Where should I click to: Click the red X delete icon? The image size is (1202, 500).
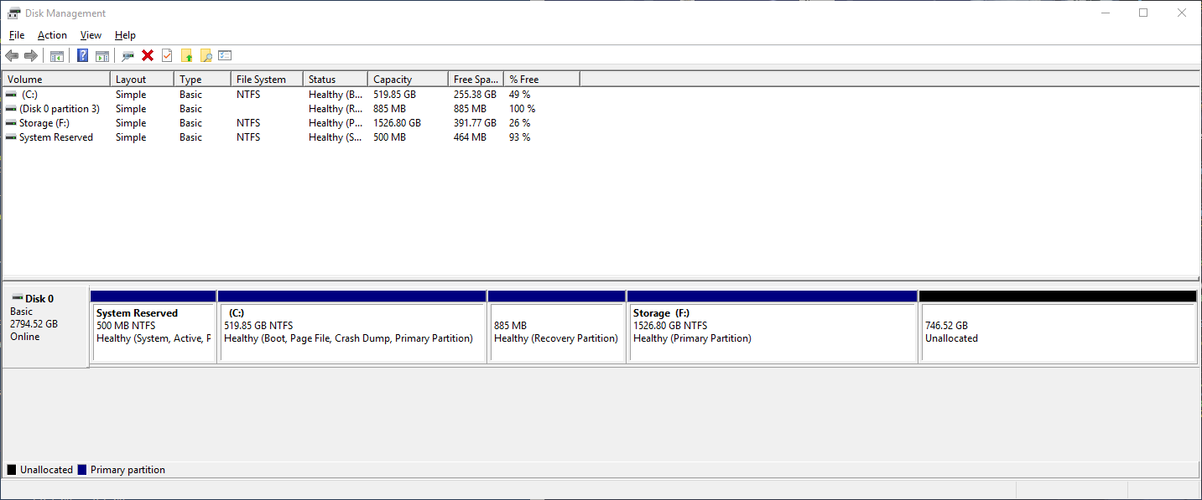[x=148, y=56]
